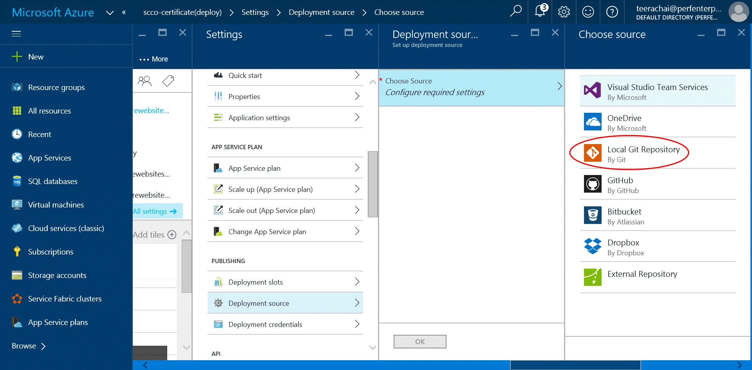Click the Settings blade vertical scrollbar

(x=372, y=184)
